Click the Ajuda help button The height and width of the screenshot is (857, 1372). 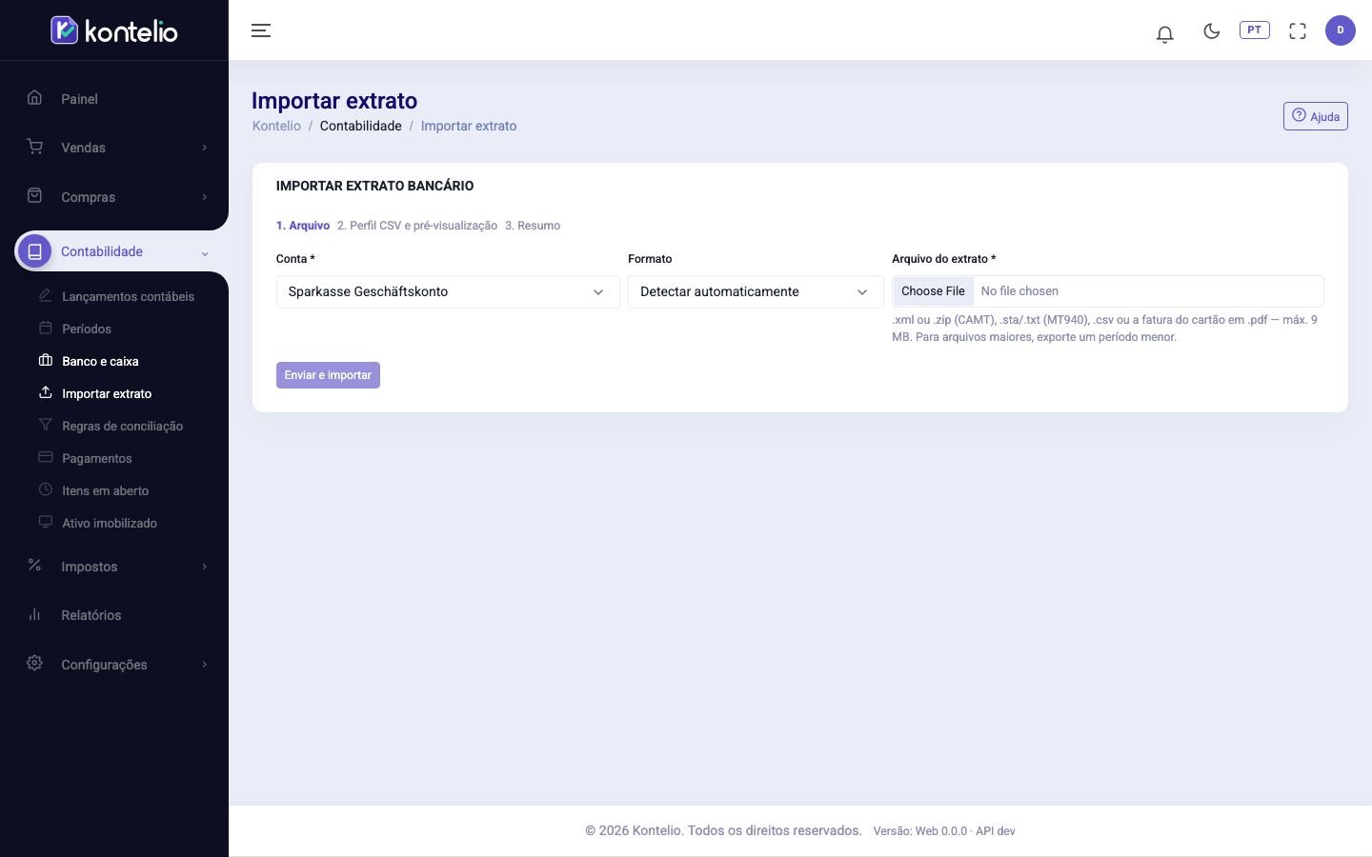tap(1315, 116)
